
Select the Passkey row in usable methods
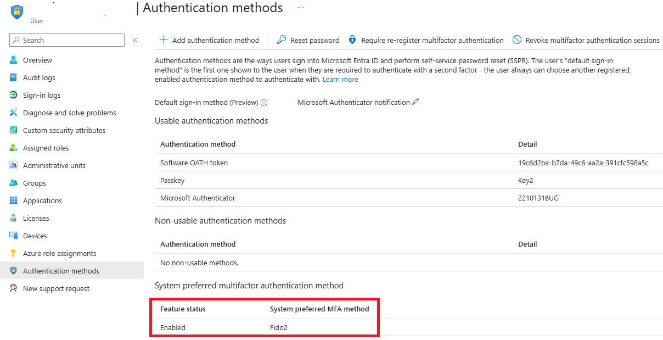(x=172, y=180)
